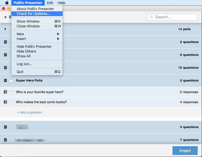The height and width of the screenshot is (157, 202).
Task: Click the Insert button
Action: [185, 150]
